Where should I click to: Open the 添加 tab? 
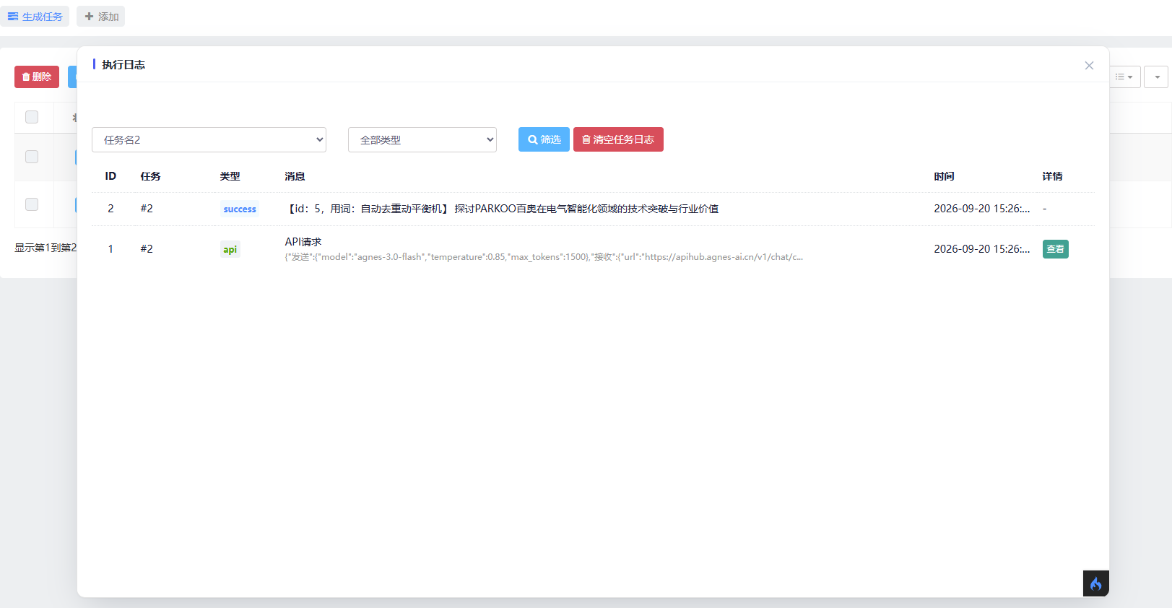[x=101, y=17]
